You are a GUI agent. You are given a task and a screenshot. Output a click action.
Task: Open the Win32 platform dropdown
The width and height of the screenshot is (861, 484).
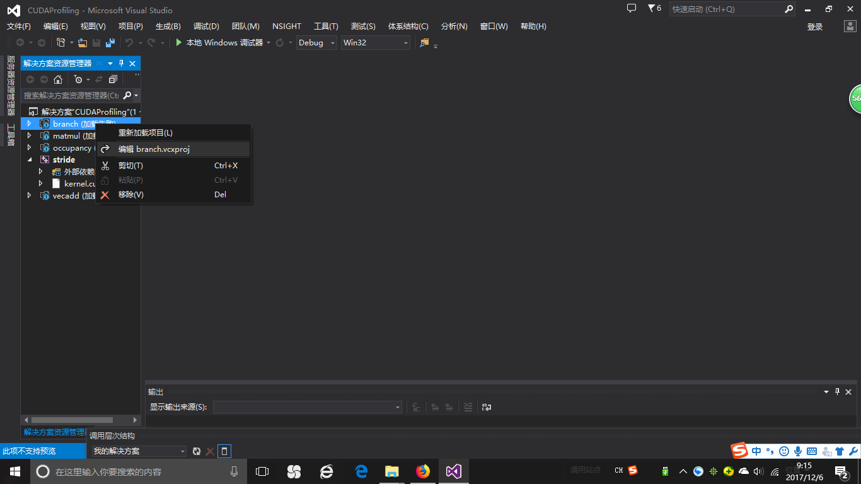(x=376, y=42)
